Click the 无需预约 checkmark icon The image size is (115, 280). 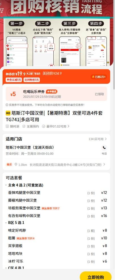pyautogui.click(x=24, y=126)
